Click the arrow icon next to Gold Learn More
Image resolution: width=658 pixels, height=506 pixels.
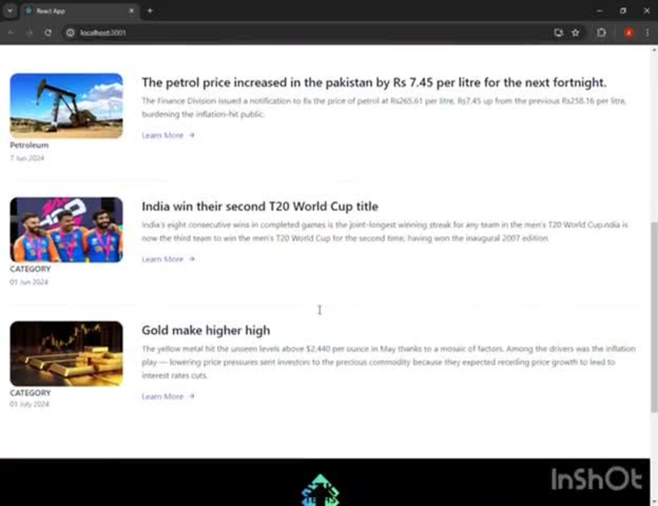(x=191, y=396)
